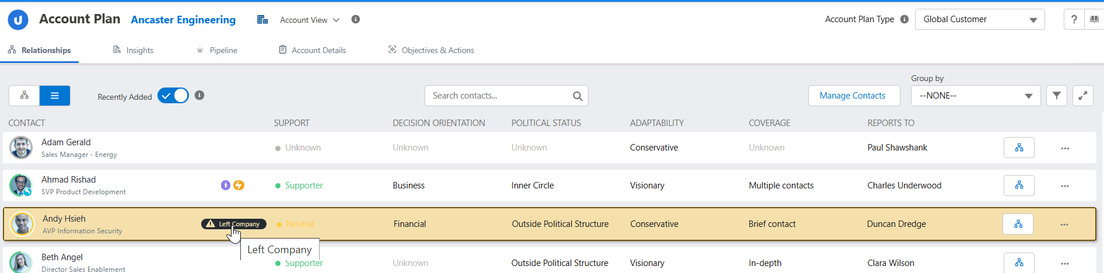Switch to the Insights tab
This screenshot has width=1104, height=273.
pyautogui.click(x=134, y=50)
